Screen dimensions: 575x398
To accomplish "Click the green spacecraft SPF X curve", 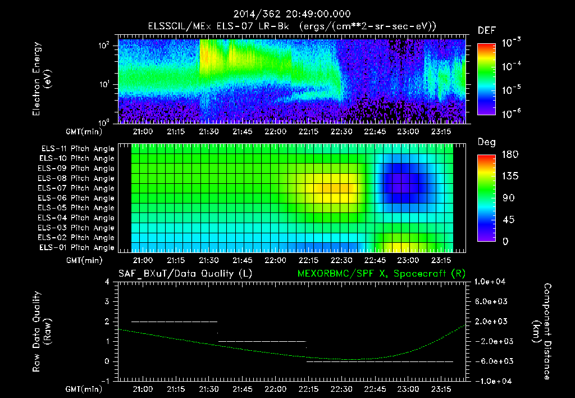I will [292, 355].
